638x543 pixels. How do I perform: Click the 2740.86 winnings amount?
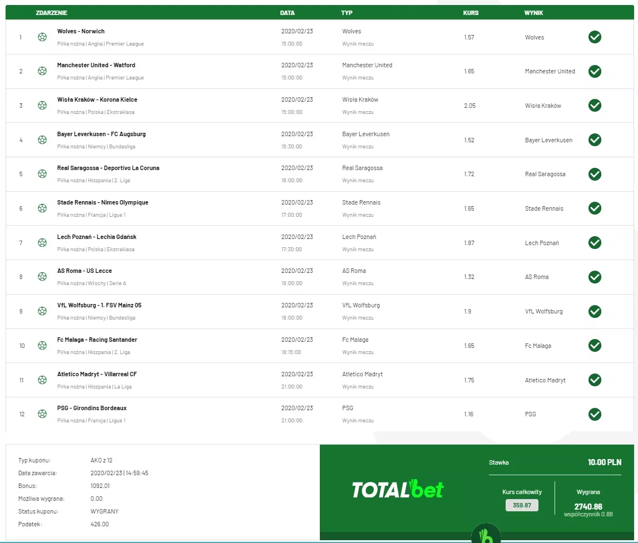588,506
